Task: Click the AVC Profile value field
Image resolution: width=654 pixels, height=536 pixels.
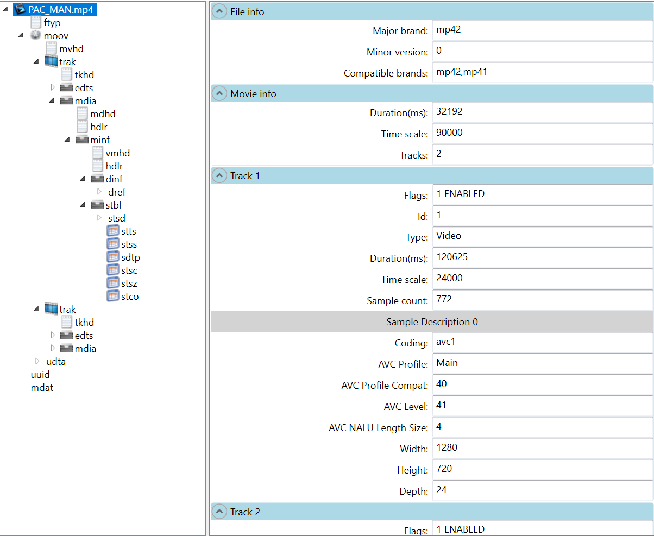Action: 542,363
